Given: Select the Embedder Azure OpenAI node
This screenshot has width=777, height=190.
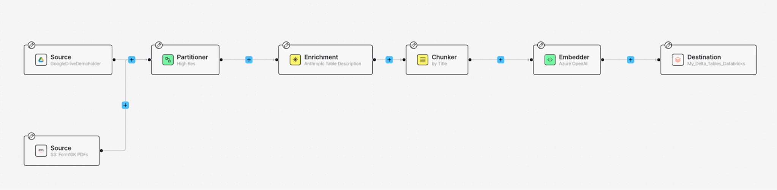Looking at the screenshot, I should click(x=567, y=60).
